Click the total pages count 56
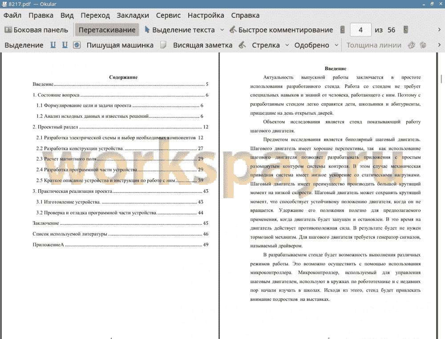Viewport: 445px width, 339px height. (x=391, y=30)
